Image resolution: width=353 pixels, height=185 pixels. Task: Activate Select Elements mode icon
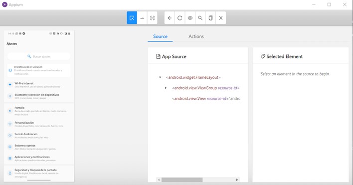pyautogui.click(x=132, y=18)
